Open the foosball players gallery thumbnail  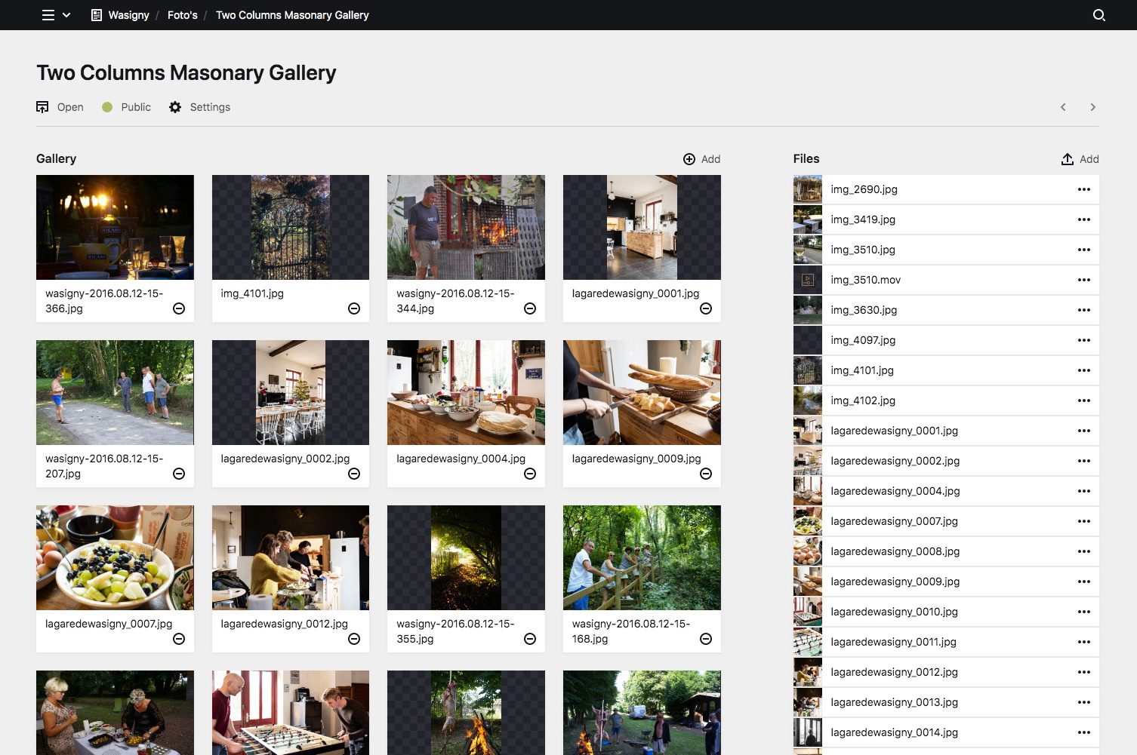coord(291,713)
